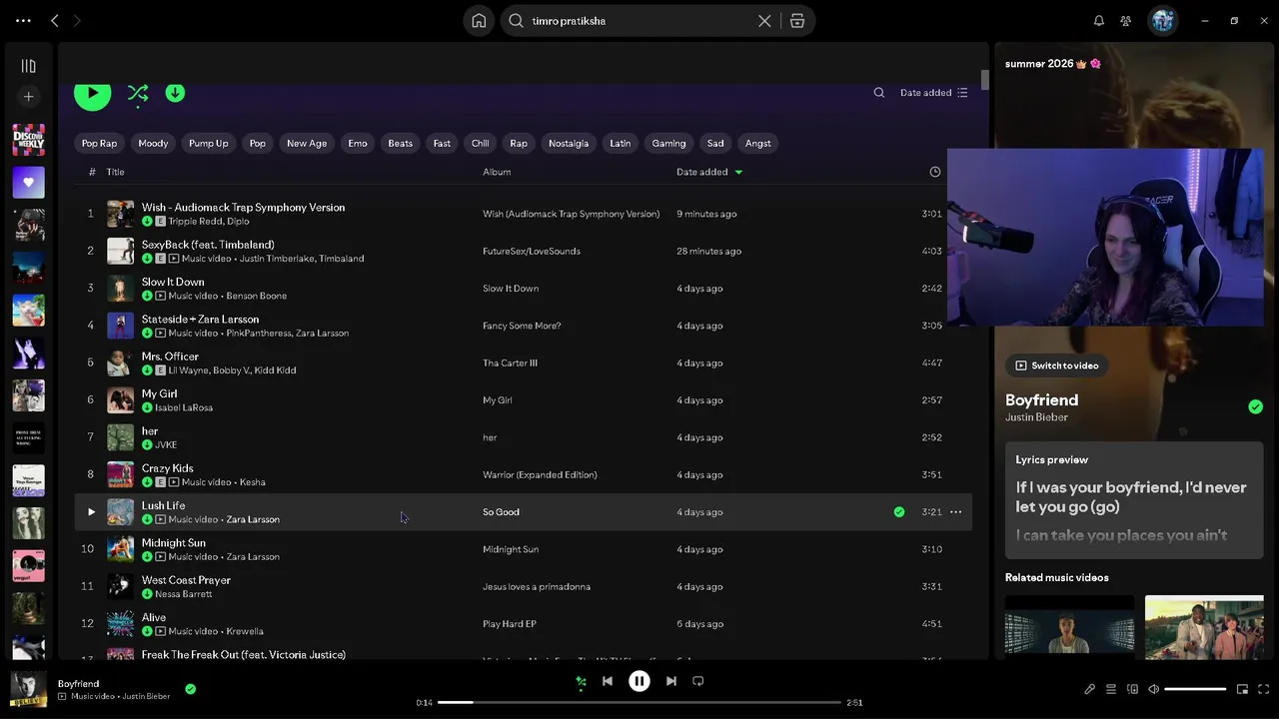This screenshot has height=719, width=1279.
Task: Open the first related music video thumbnail
Action: pos(1069,628)
